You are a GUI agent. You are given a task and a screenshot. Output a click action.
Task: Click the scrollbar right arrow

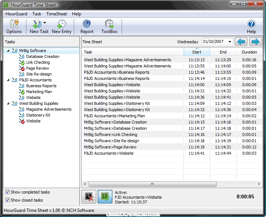pyautogui.click(x=259, y=184)
